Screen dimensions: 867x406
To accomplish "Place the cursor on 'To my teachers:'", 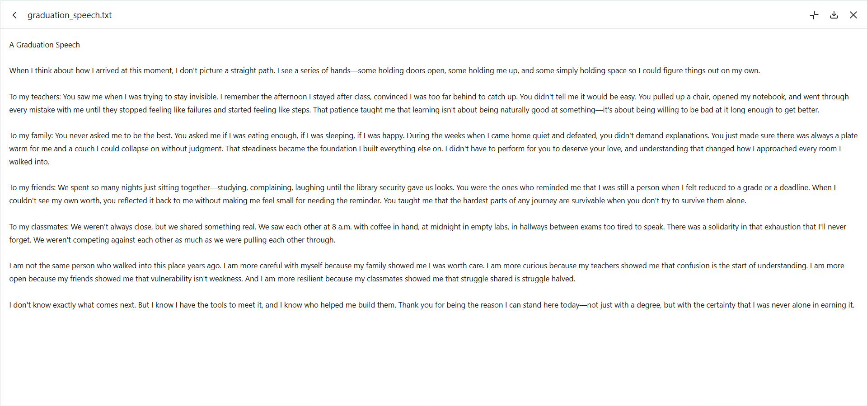I will pyautogui.click(x=35, y=97).
